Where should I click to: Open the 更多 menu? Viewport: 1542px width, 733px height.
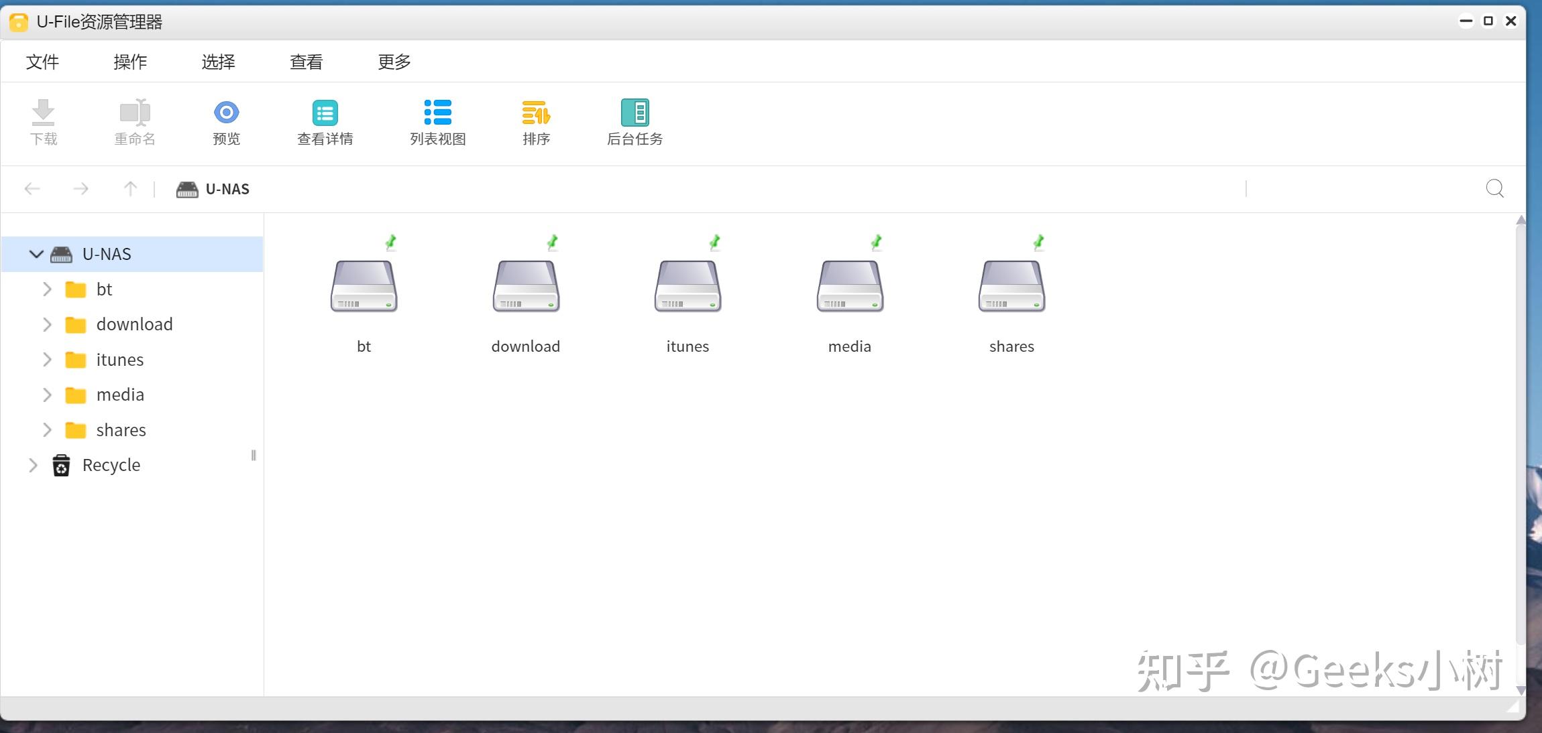click(394, 62)
